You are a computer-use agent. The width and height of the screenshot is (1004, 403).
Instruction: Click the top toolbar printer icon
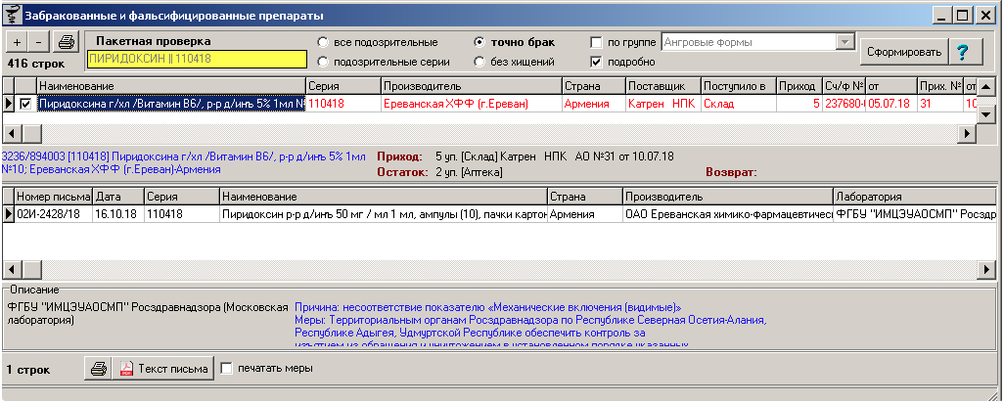(67, 43)
